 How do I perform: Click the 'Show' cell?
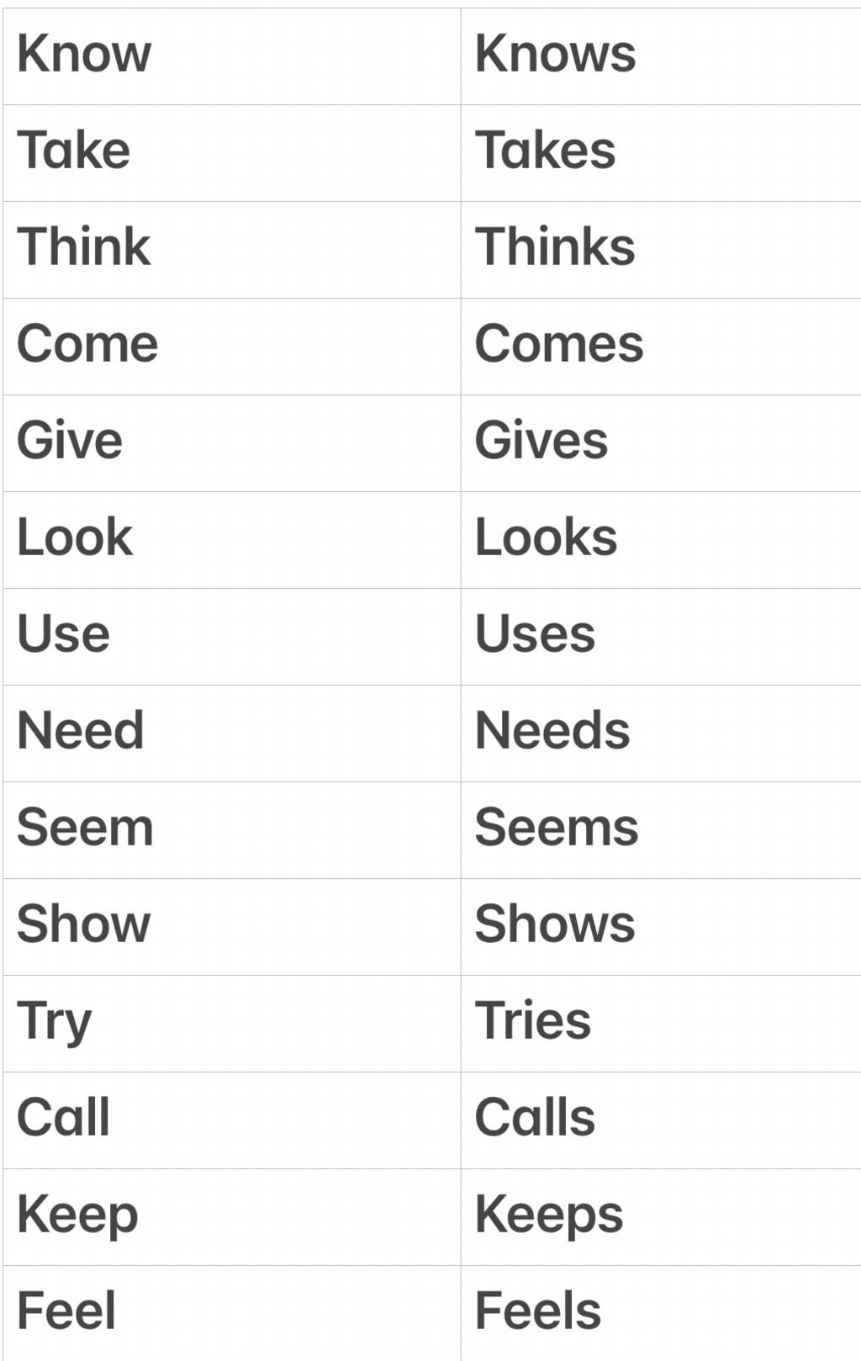232,927
